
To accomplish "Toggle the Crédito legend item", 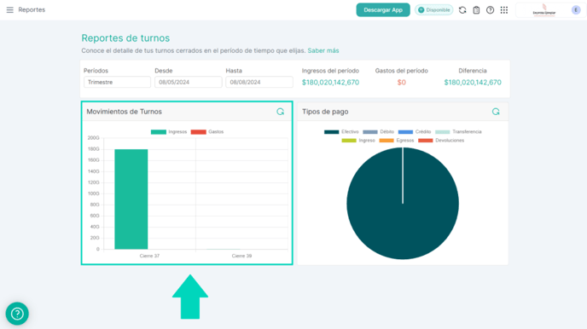I will 415,131.
